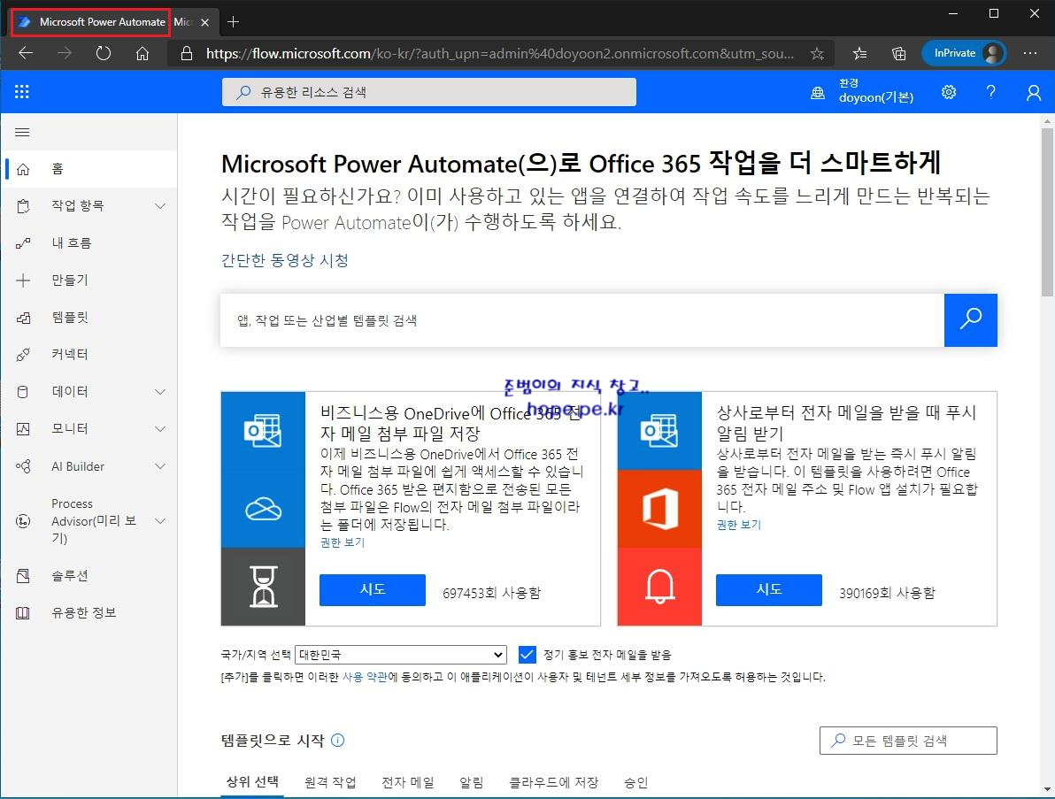Click the page vertical scrollbar thumb
This screenshot has width=1055, height=799.
[x=1047, y=211]
